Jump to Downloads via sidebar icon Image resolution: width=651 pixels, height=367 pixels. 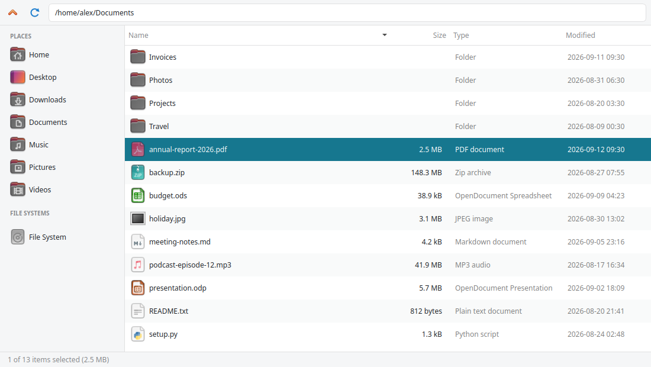[17, 99]
